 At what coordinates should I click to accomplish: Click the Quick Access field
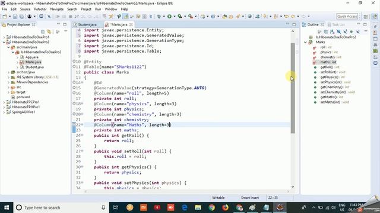tap(347, 17)
